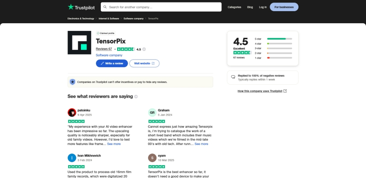Click the 3 Feb 2024 review date

click(x=85, y=160)
